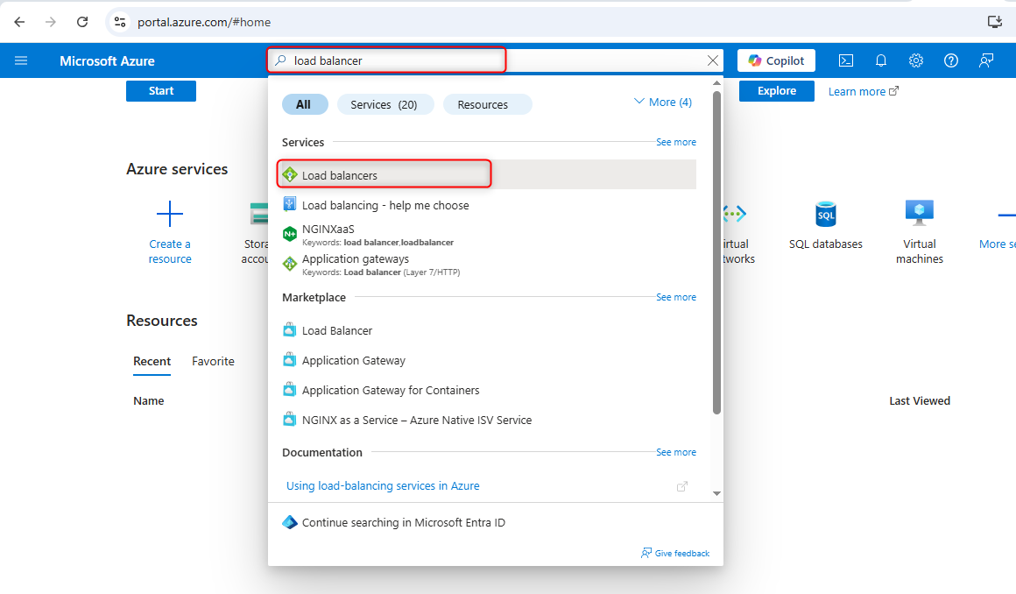Click the install app icon in address bar
The image size is (1016, 594).
click(x=995, y=22)
